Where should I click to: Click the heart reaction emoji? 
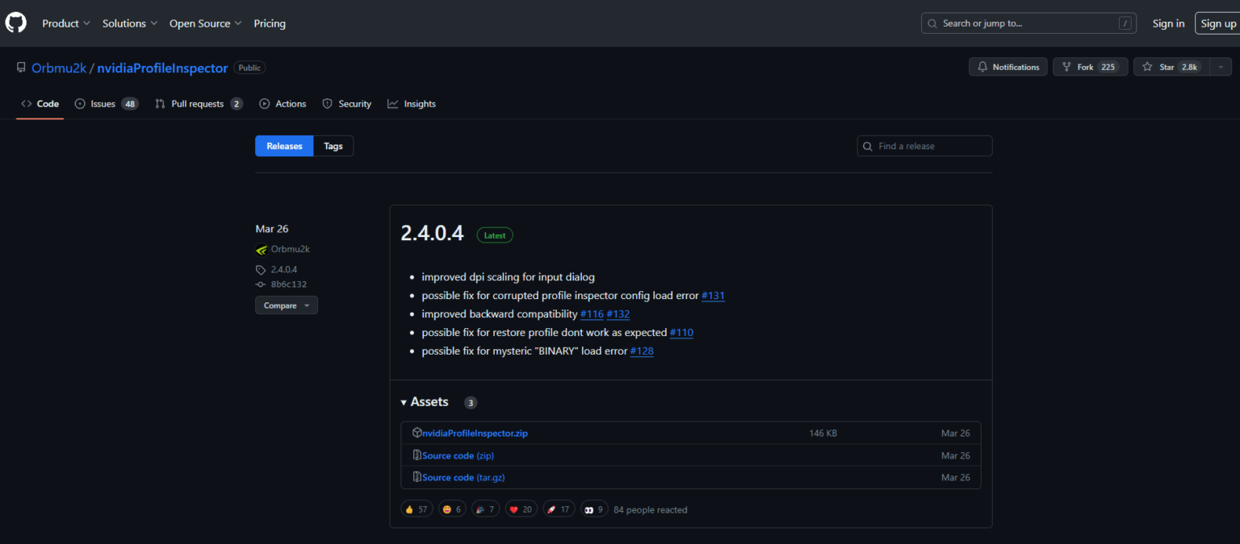[521, 509]
